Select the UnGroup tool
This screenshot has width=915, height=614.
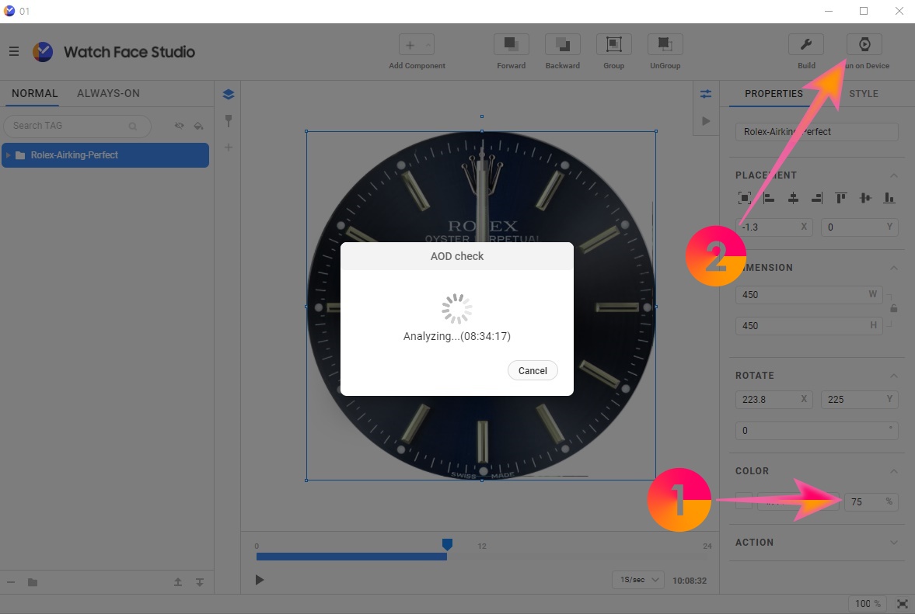tap(665, 44)
